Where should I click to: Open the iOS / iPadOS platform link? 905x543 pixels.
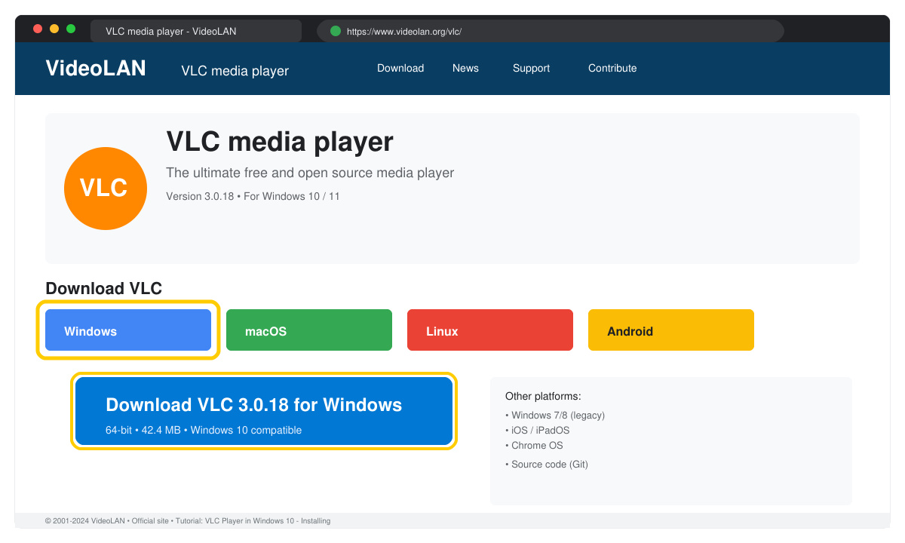(x=537, y=431)
